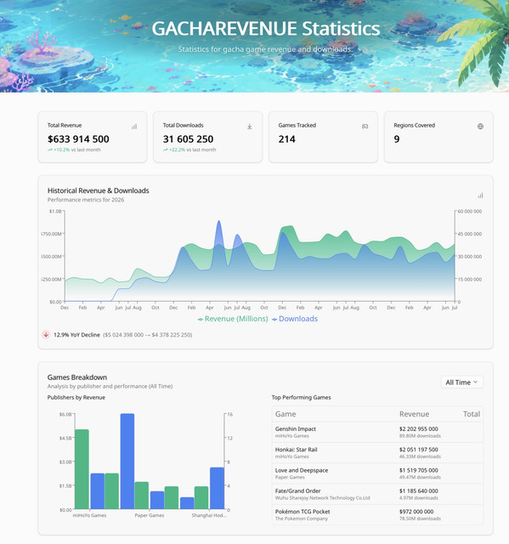
Task: Click the Wuhu Sharejoy Network Technology publisher text
Action: pyautogui.click(x=322, y=498)
